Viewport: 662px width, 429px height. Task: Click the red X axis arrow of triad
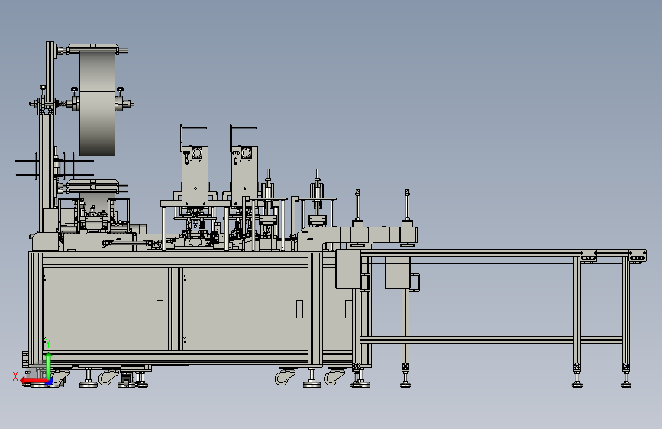[34, 381]
